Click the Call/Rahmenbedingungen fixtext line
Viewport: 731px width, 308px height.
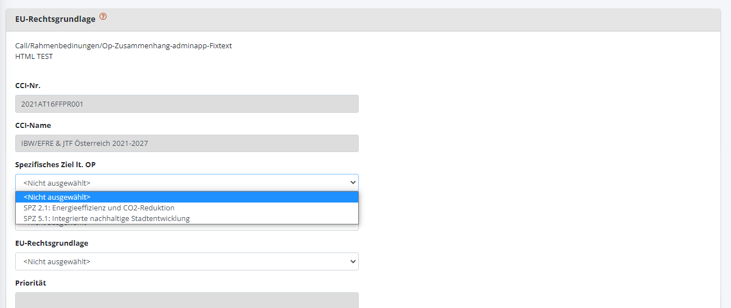click(123, 46)
